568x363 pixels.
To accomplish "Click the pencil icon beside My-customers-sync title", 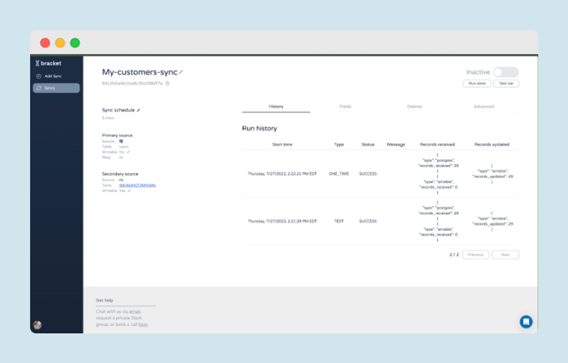I will pyautogui.click(x=181, y=72).
